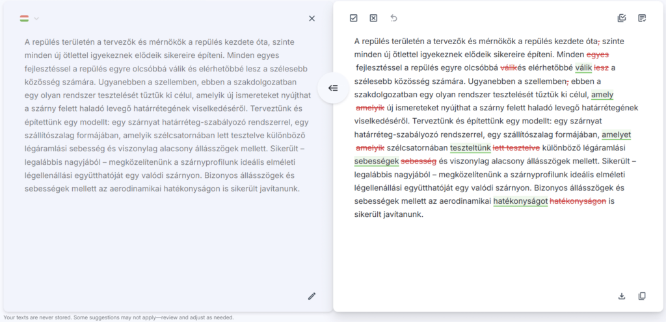
Task: Click the pencil edit icon in source panel
Action: (x=312, y=296)
